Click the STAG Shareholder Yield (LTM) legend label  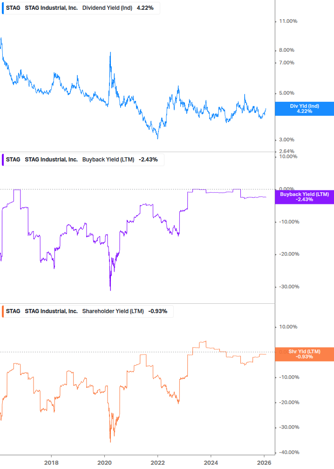pos(88,311)
